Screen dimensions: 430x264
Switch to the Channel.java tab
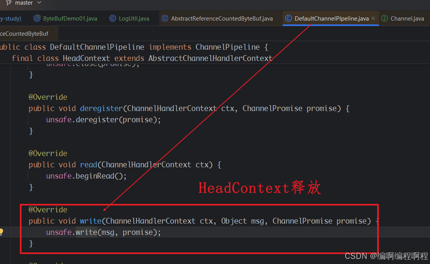[x=407, y=18]
